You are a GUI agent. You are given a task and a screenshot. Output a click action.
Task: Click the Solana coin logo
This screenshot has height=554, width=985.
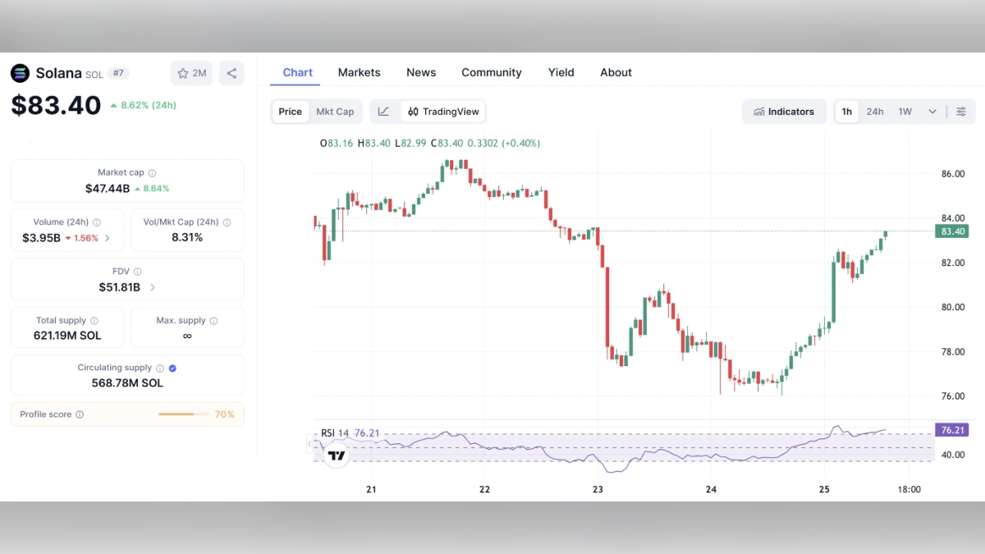tap(20, 73)
